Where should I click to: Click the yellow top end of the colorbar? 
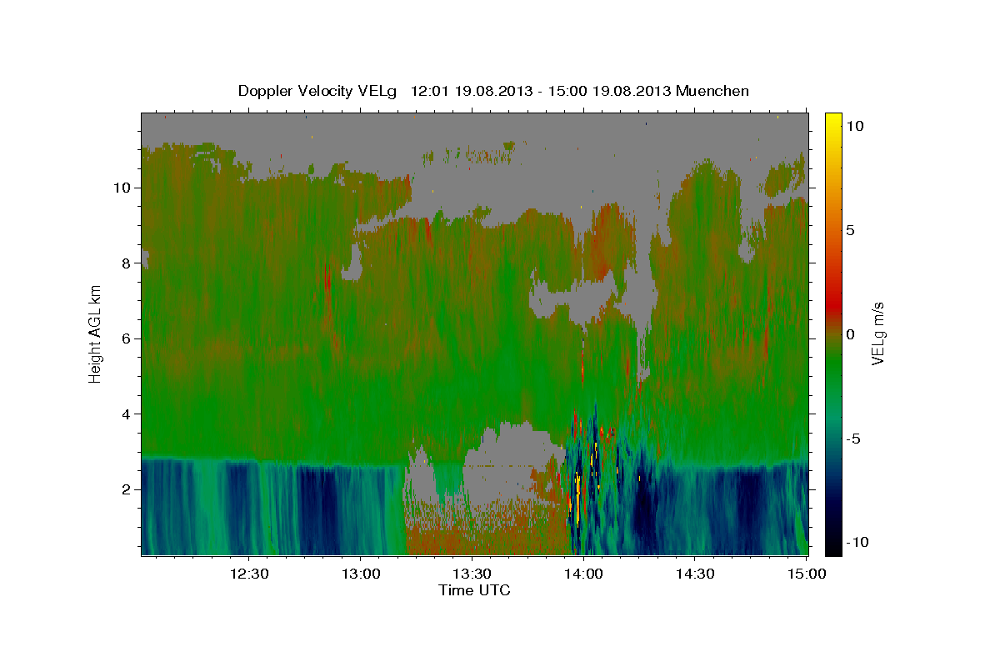click(833, 121)
